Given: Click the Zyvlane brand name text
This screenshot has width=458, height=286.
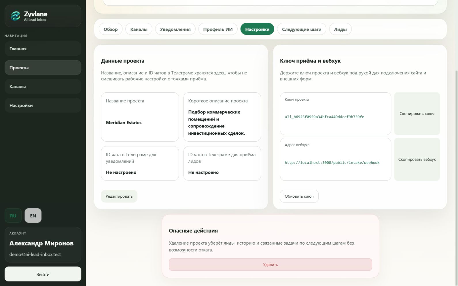Looking at the screenshot, I should (36, 14).
